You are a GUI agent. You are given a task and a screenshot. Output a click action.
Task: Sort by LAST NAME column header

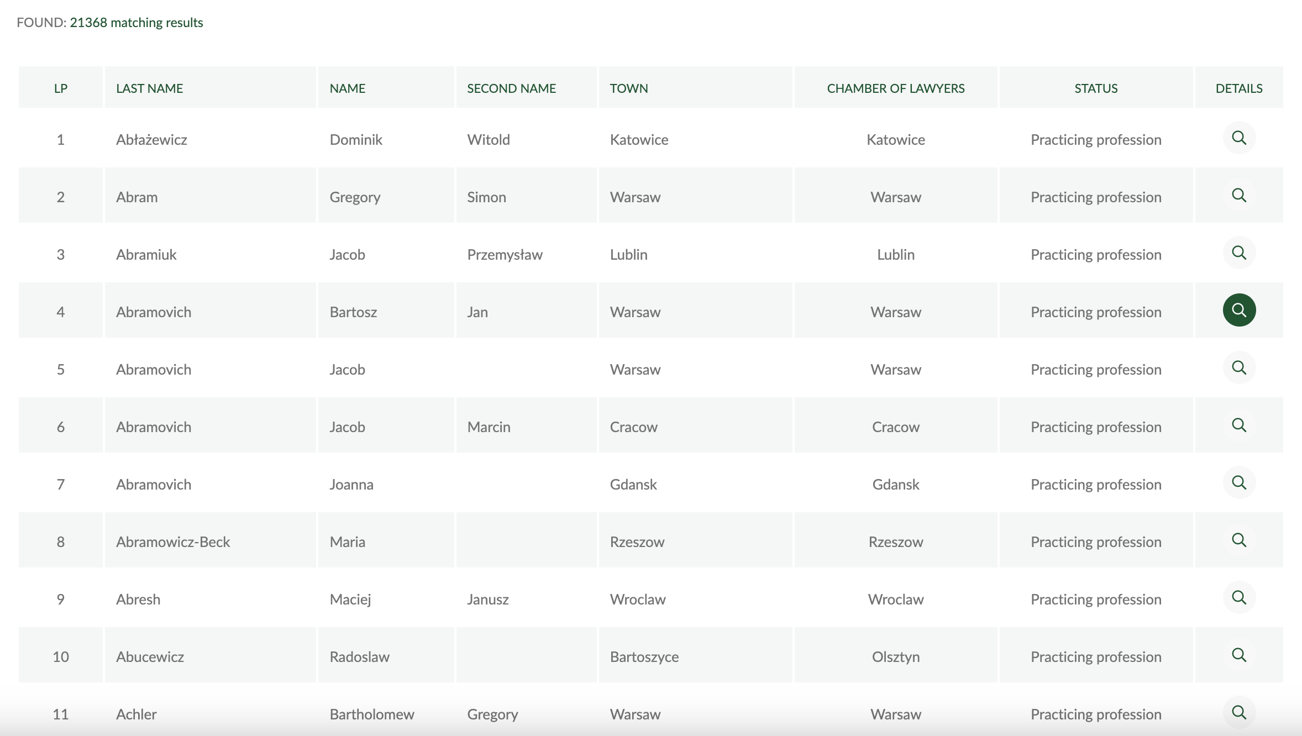point(149,88)
